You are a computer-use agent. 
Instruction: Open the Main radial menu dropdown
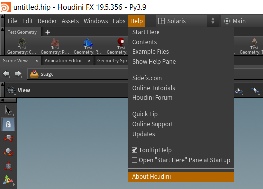point(242,21)
